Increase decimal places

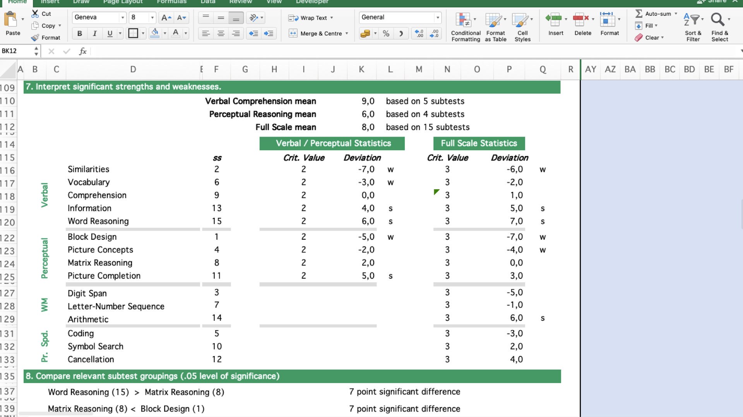click(x=418, y=34)
